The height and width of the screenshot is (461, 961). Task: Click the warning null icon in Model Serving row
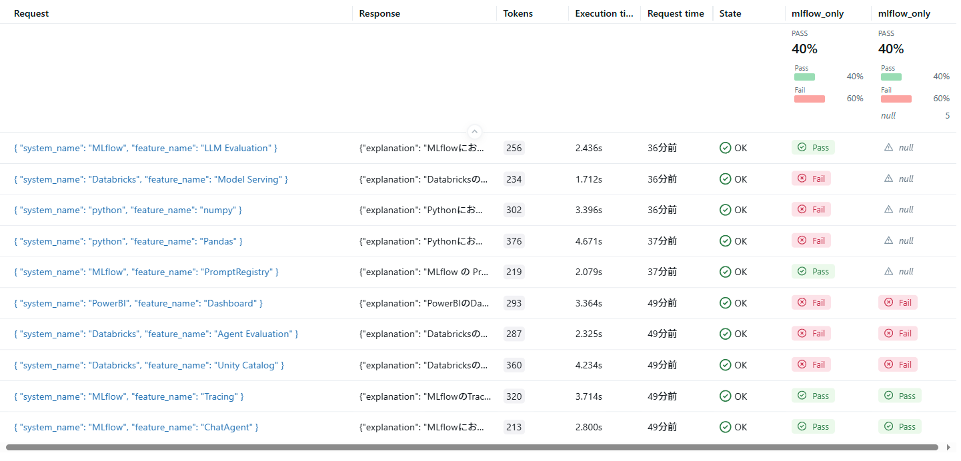[x=888, y=179]
